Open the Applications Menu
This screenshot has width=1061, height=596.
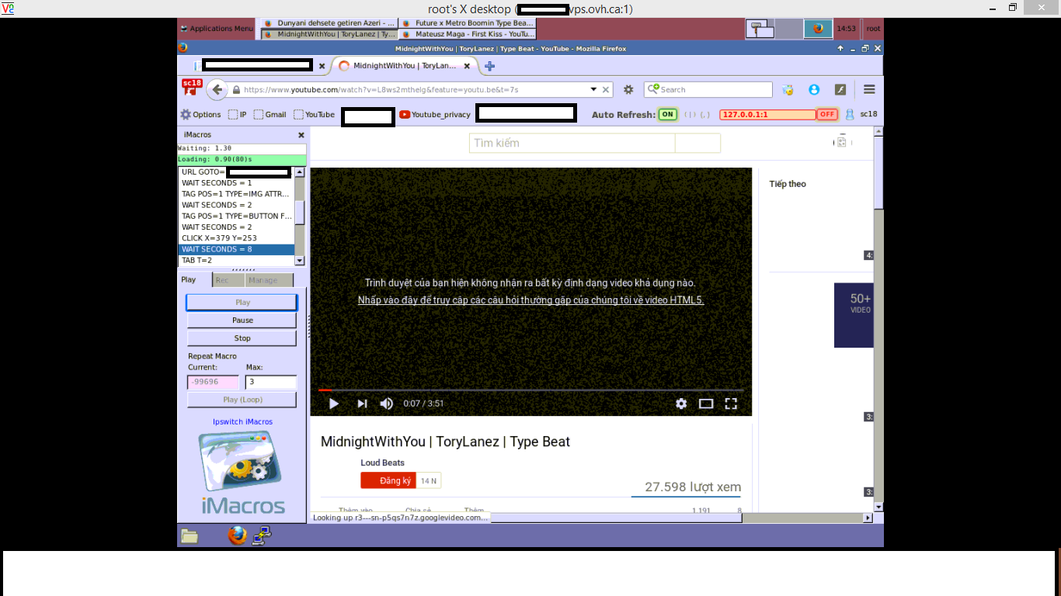(216, 29)
